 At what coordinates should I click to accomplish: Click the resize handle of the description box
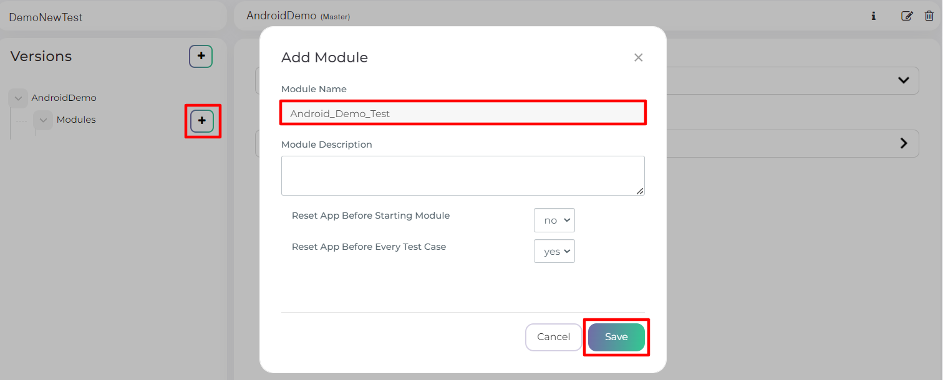[640, 191]
